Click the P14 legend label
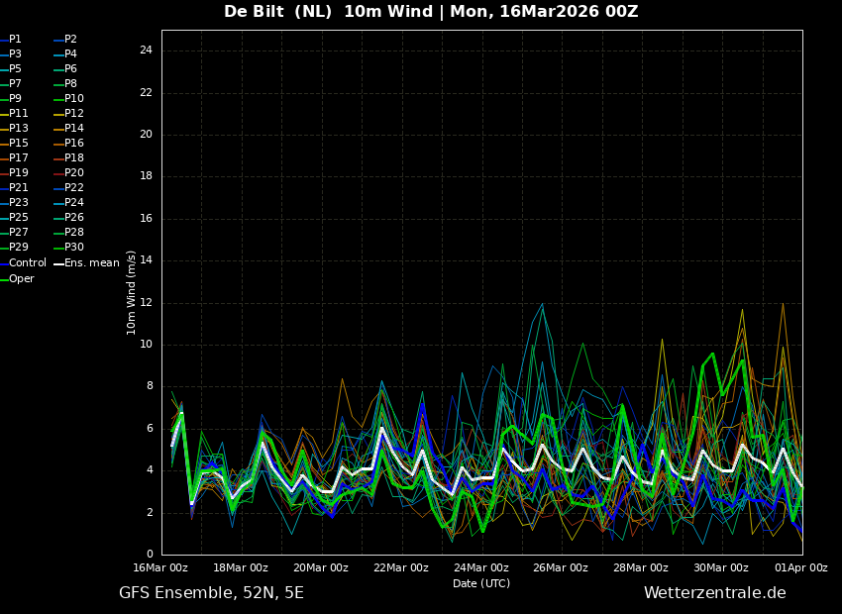Viewport: 842px width, 614px height. pos(73,129)
